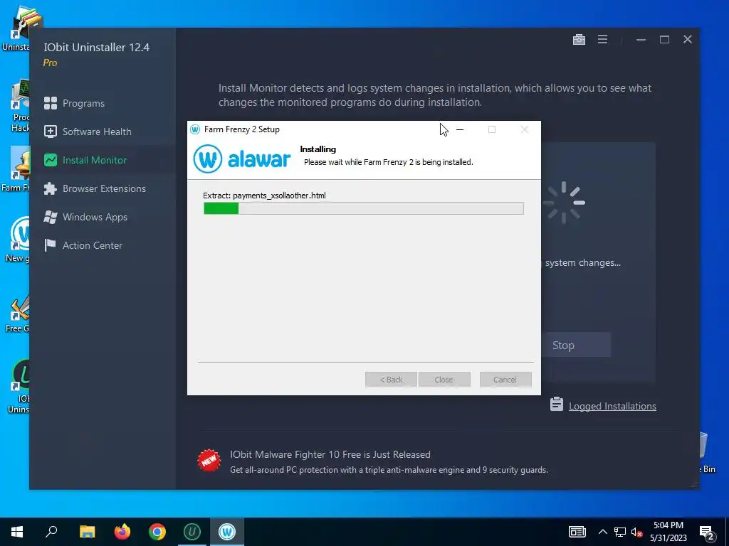The height and width of the screenshot is (546, 729).
Task: Click the Software Health plus icon
Action: tap(51, 132)
